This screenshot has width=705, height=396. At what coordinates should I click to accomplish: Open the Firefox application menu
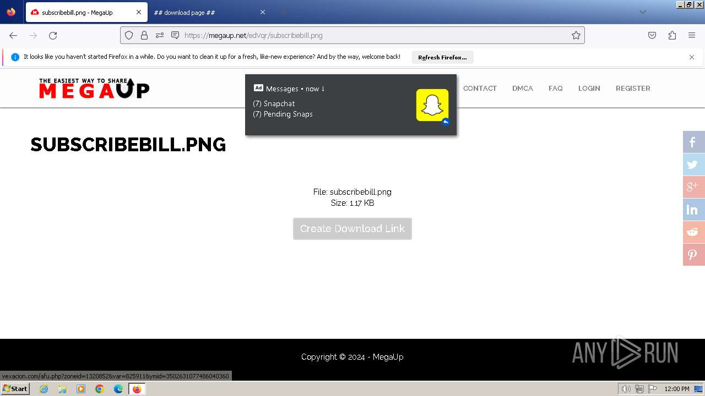coord(692,35)
